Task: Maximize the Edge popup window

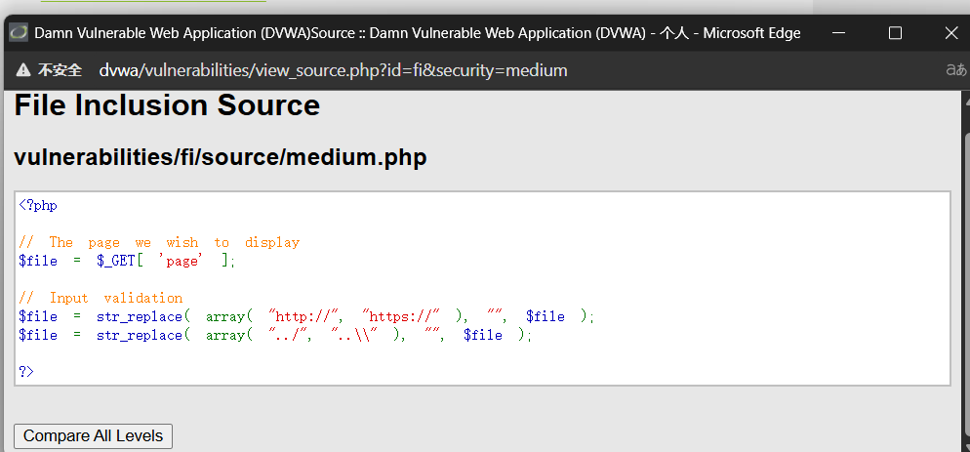Action: click(x=895, y=33)
